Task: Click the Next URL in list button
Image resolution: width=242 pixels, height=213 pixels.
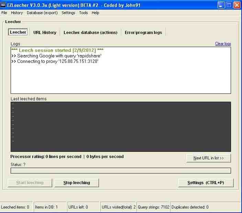Action: (x=209, y=158)
